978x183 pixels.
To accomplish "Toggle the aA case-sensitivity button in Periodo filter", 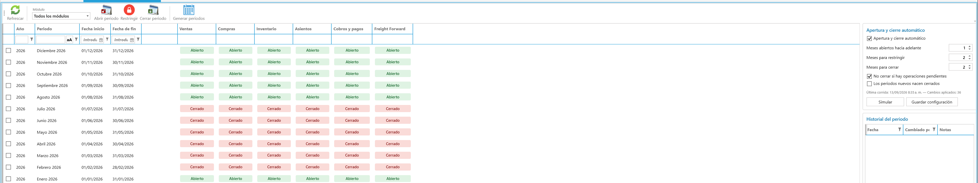I will [x=69, y=40].
